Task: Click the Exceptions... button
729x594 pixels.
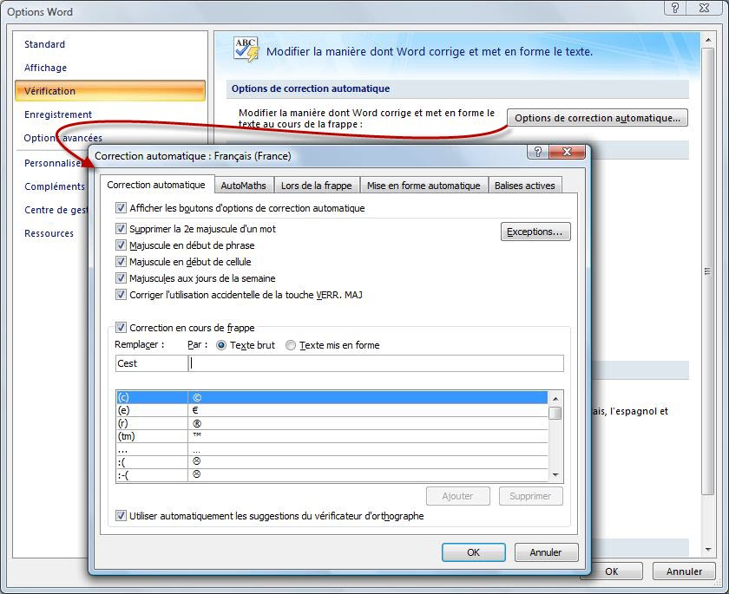Action: (x=535, y=232)
